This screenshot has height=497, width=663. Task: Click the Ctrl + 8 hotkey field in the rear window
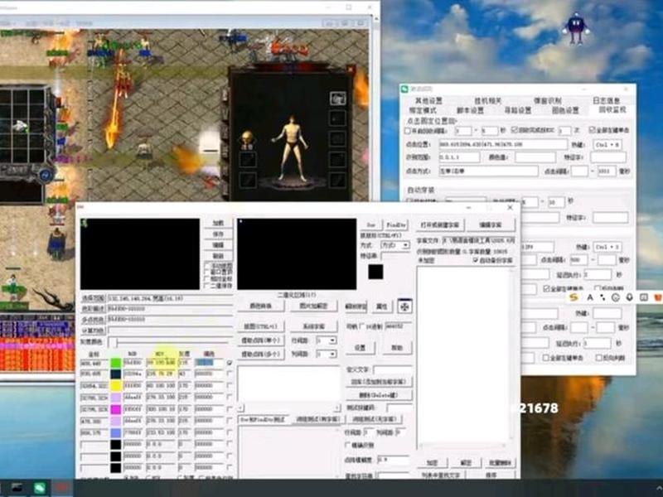point(607,144)
